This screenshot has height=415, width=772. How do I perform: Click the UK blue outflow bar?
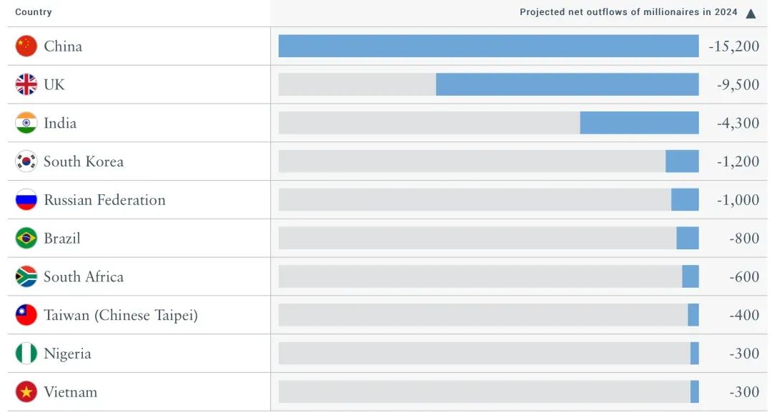pyautogui.click(x=567, y=85)
